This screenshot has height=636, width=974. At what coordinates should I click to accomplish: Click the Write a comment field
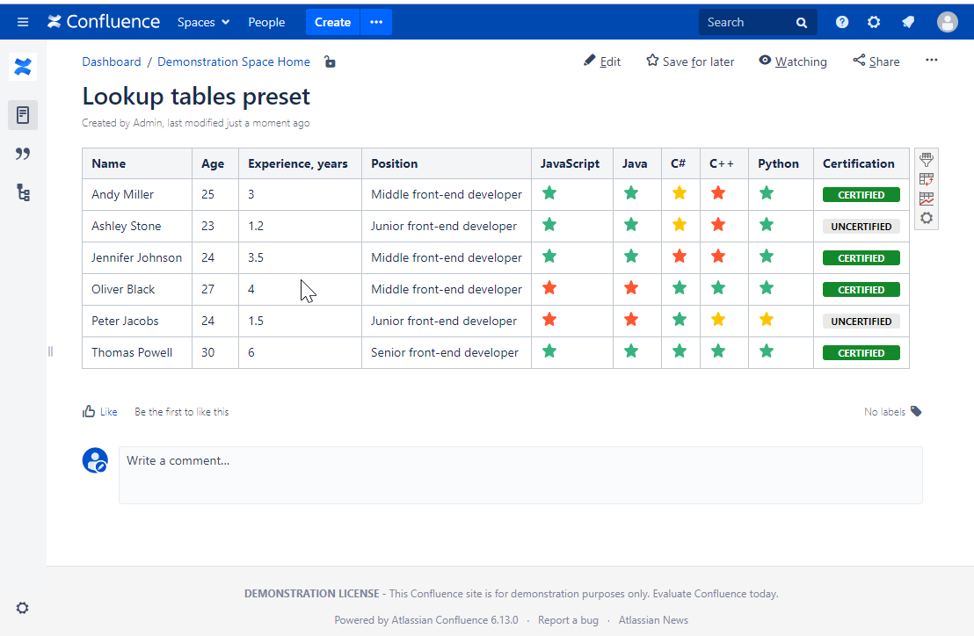(x=520, y=474)
